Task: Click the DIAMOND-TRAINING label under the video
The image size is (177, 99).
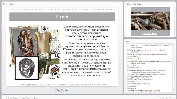Action: pos(150,34)
